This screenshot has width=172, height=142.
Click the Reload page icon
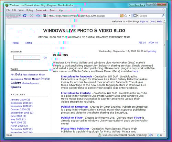coord(25,15)
